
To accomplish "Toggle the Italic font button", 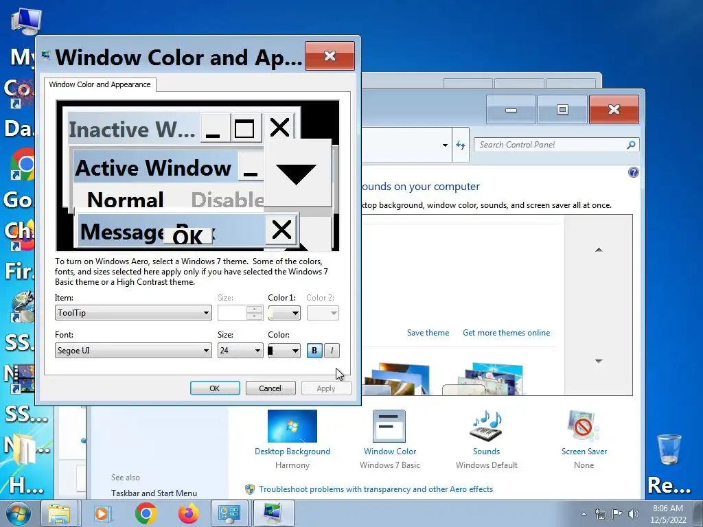I will pos(332,351).
